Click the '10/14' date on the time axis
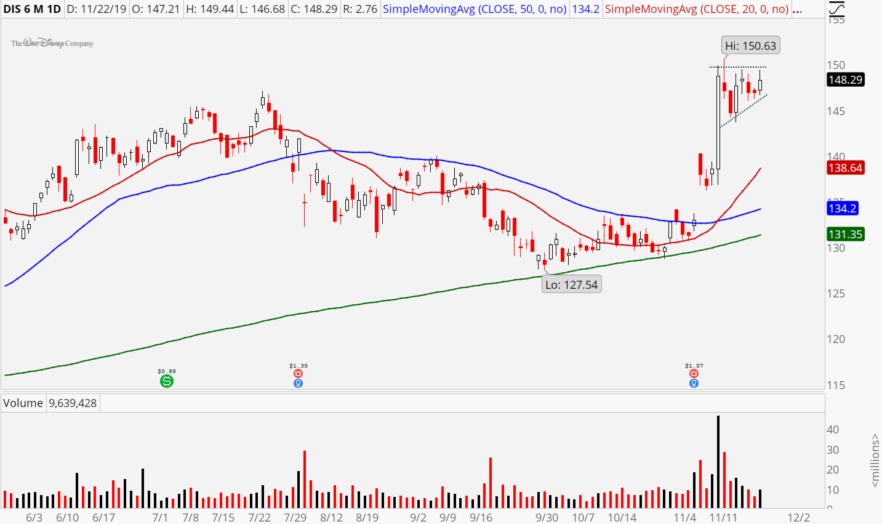 [622, 517]
